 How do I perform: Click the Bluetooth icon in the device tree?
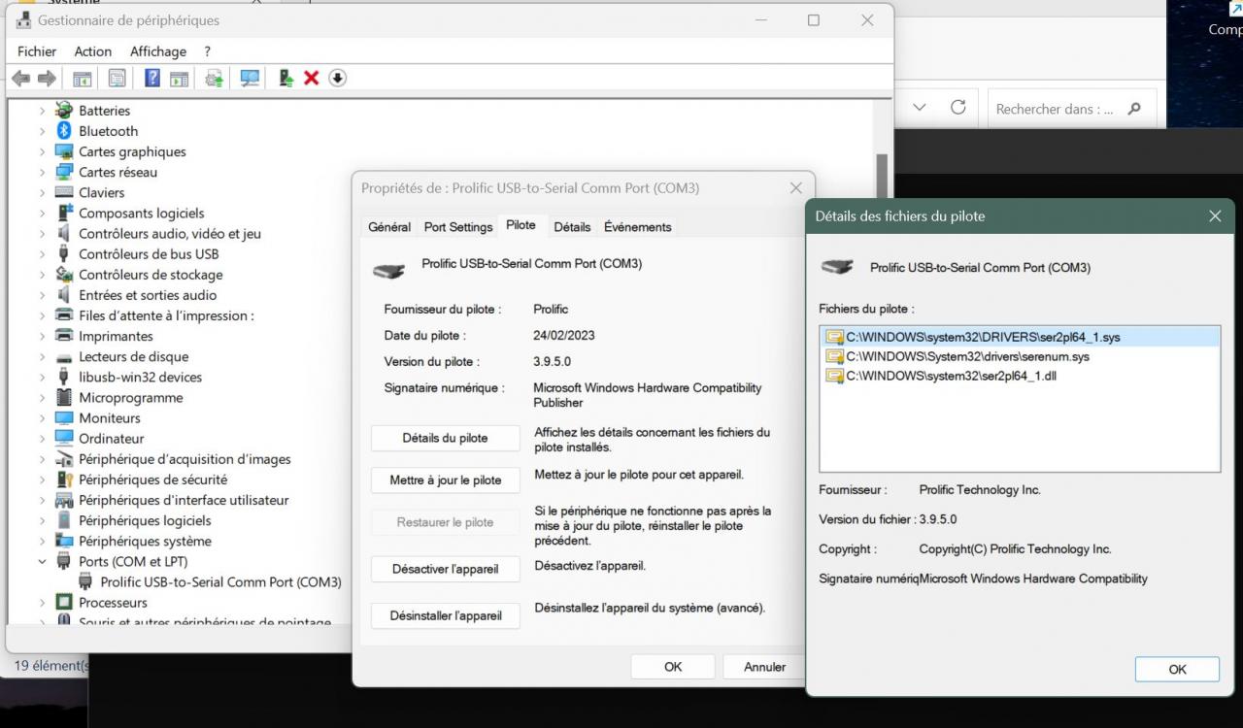tap(64, 131)
